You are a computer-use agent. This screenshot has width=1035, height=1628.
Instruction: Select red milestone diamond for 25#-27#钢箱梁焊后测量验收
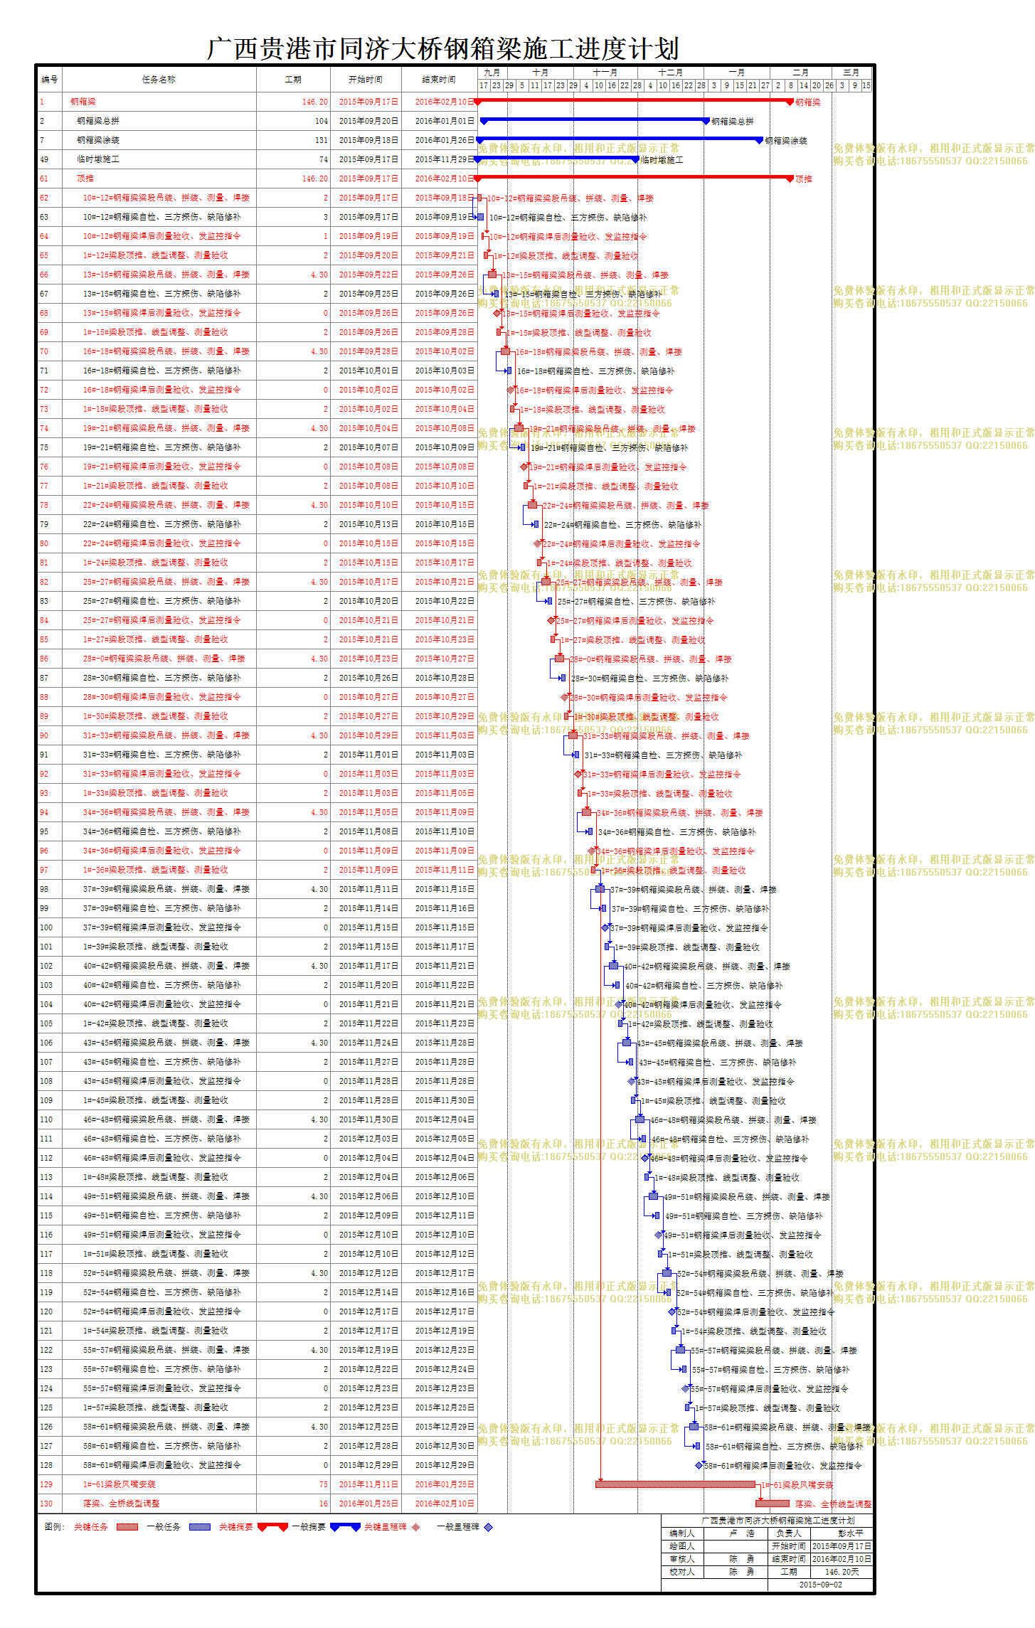[x=551, y=620]
